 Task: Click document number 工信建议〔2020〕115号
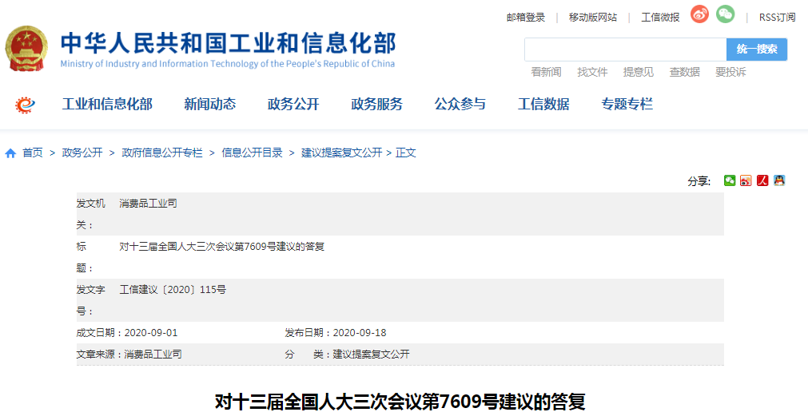[173, 290]
